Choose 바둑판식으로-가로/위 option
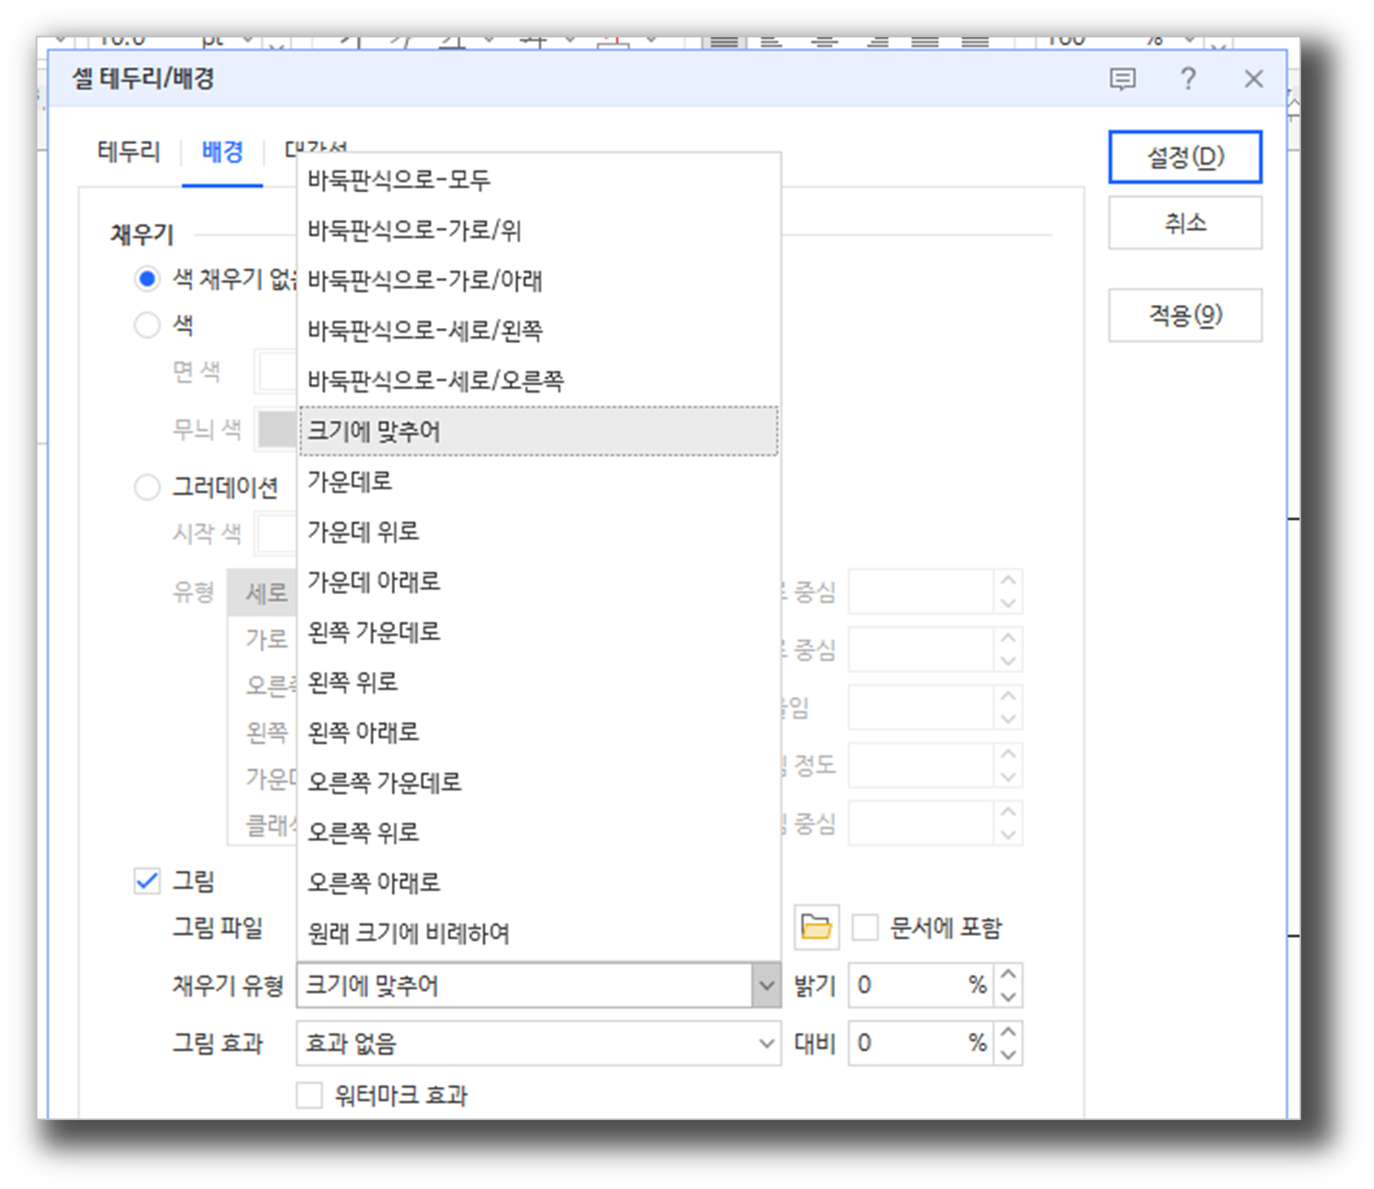The height and width of the screenshot is (1189, 1374). [x=539, y=230]
